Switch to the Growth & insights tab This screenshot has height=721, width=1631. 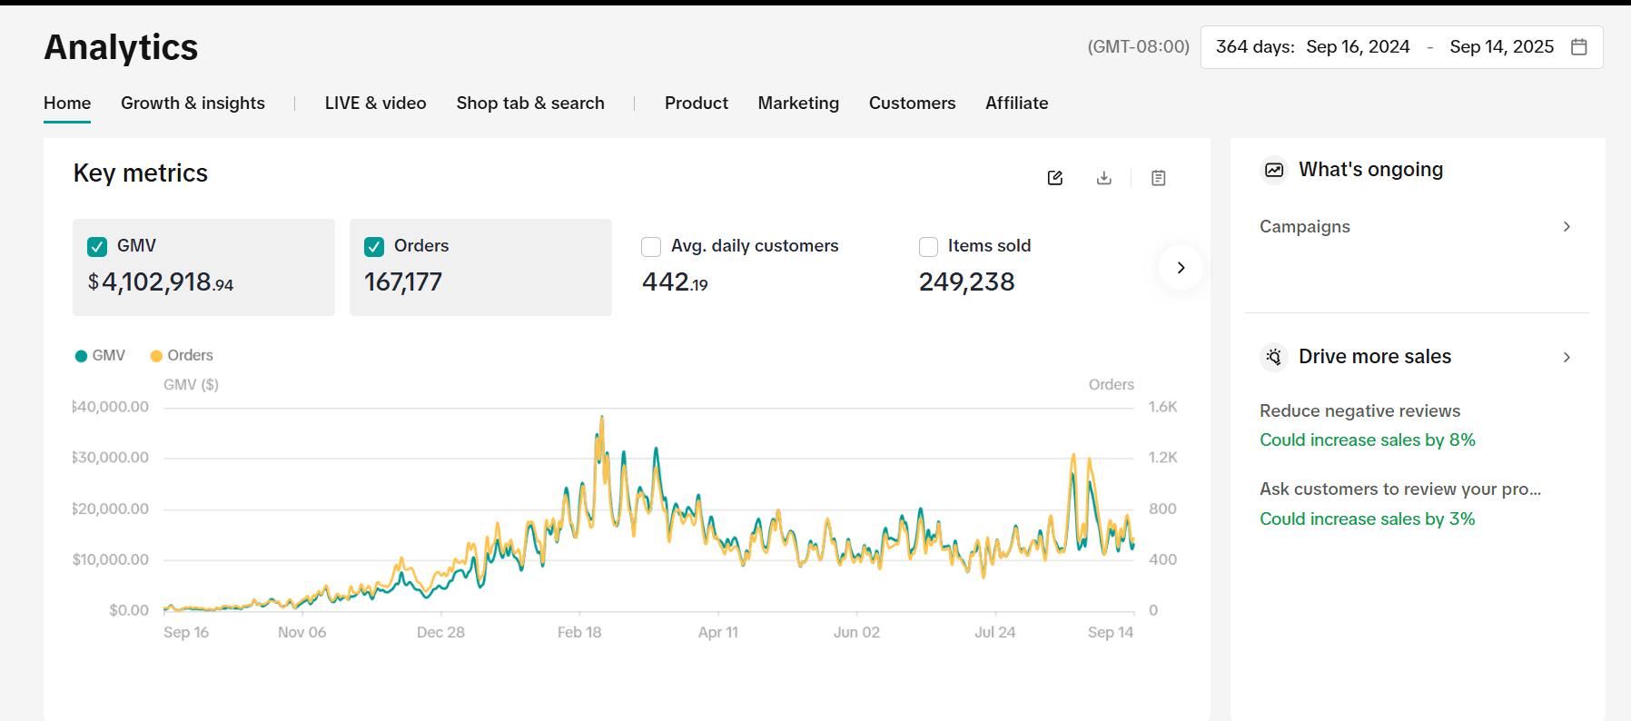[193, 104]
